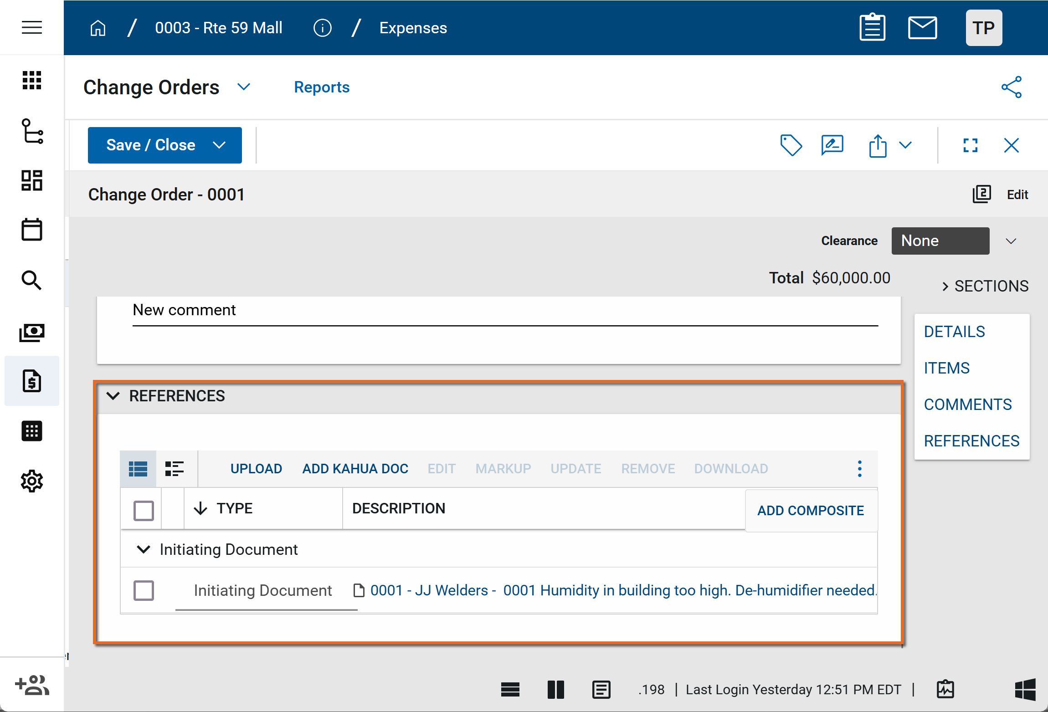This screenshot has width=1048, height=712.
Task: Collapse the Initiating Document group
Action: pyautogui.click(x=144, y=549)
